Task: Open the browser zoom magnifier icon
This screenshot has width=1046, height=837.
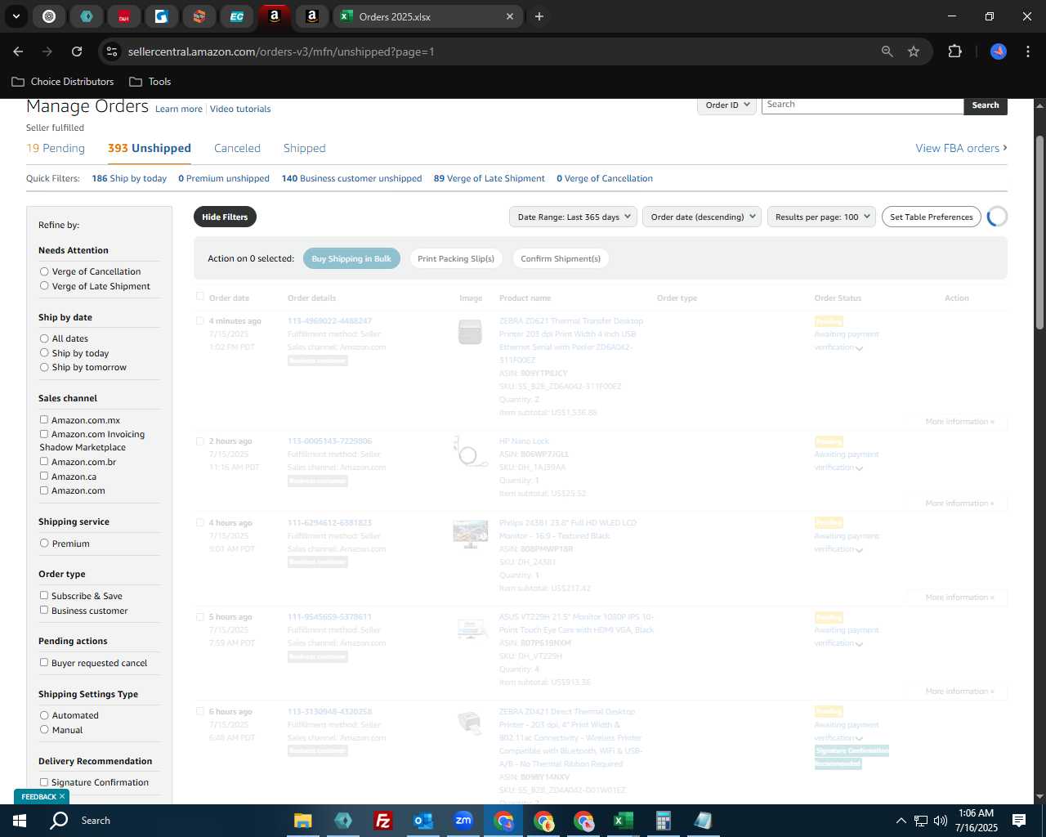Action: point(887,51)
